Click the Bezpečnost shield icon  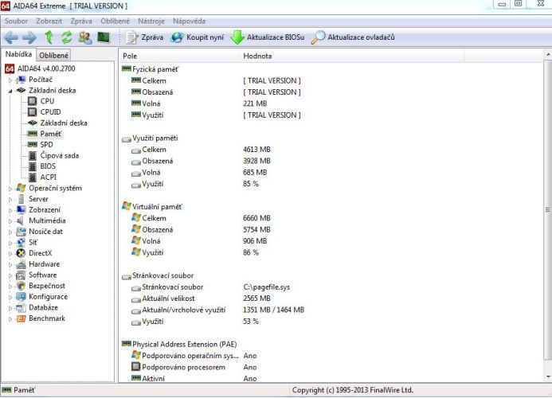22,286
